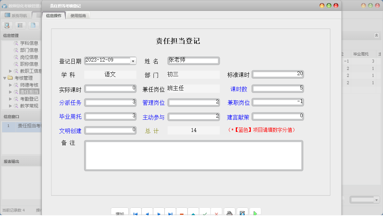This screenshot has width=383, height=221.
Task: Select the export/screenshot icon near print
Action: click(242, 212)
